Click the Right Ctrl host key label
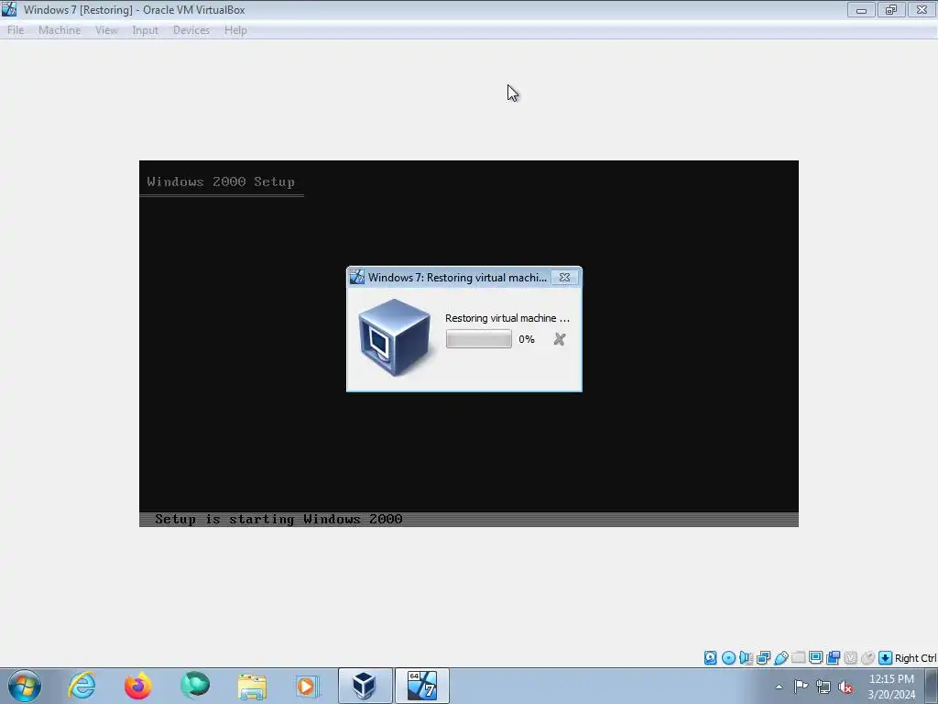This screenshot has width=938, height=704. point(915,658)
